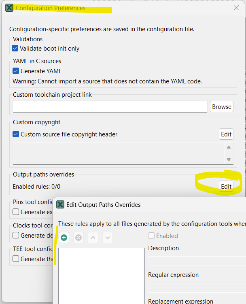Click the rule Description input field

(197, 261)
